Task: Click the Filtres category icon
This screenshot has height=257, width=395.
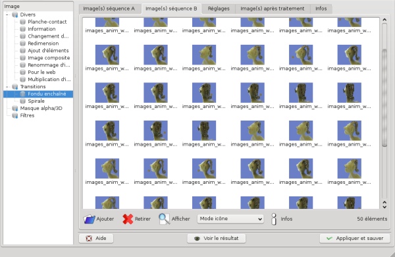Action: tap(15, 115)
